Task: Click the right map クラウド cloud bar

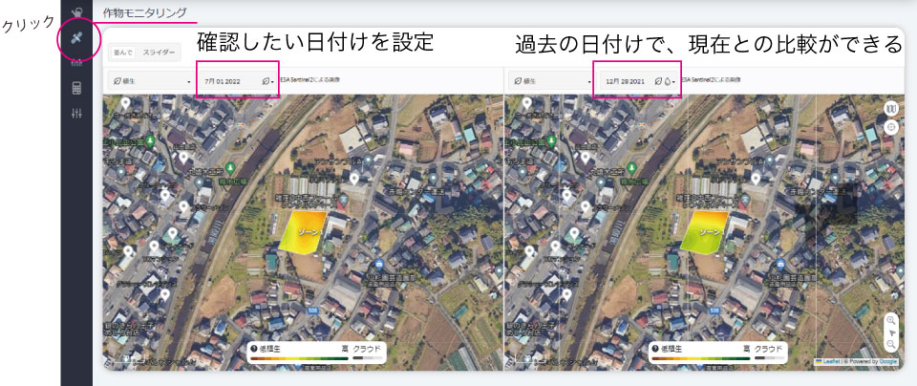Action: [x=769, y=358]
